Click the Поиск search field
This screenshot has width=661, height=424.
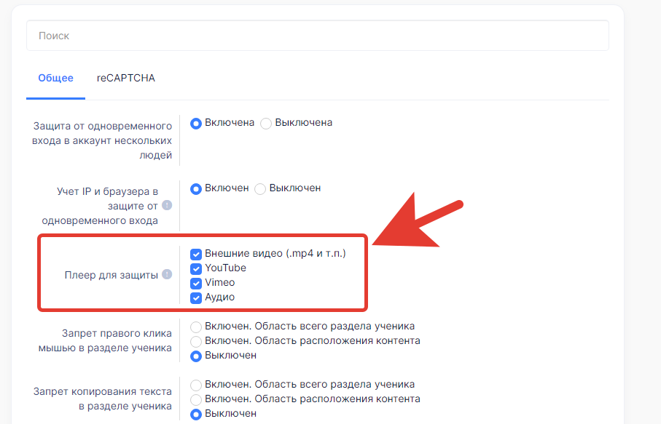coord(318,36)
